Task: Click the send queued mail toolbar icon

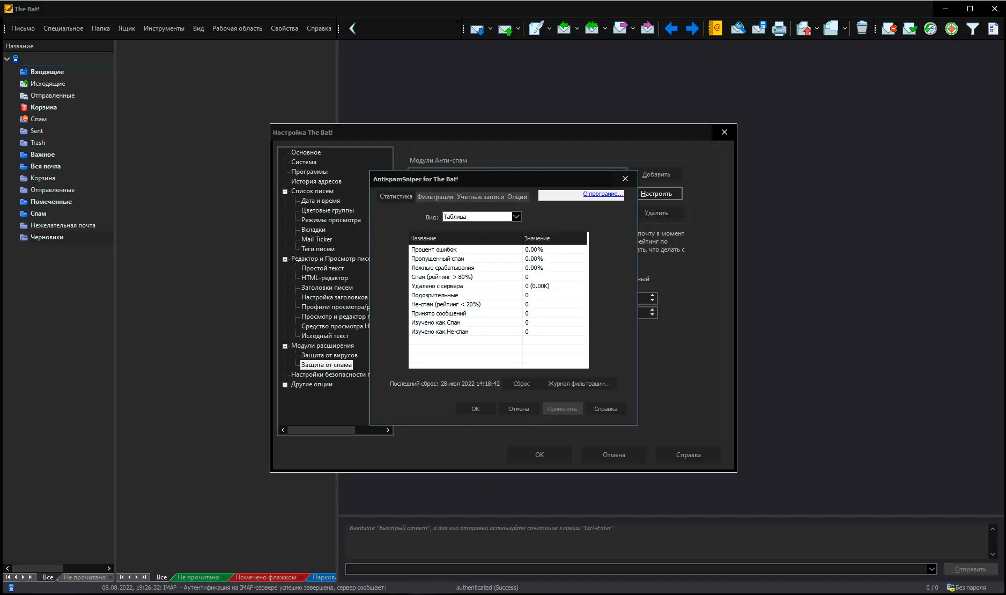Action: (505, 29)
